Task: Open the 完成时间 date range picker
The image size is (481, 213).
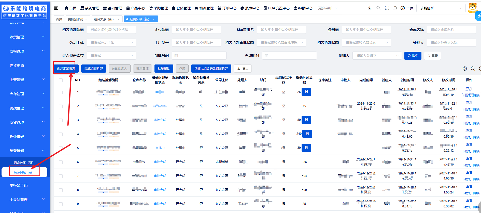Action: (289, 56)
